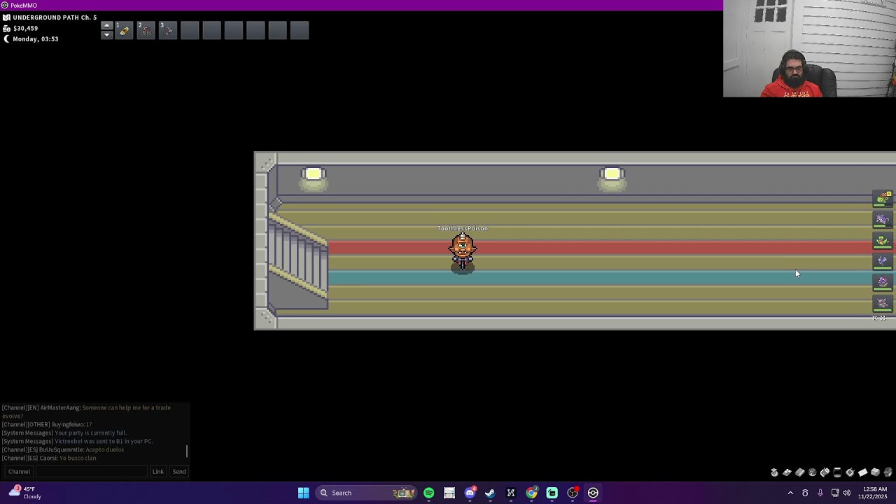
Task: Open Chrome from the taskbar
Action: 531,493
